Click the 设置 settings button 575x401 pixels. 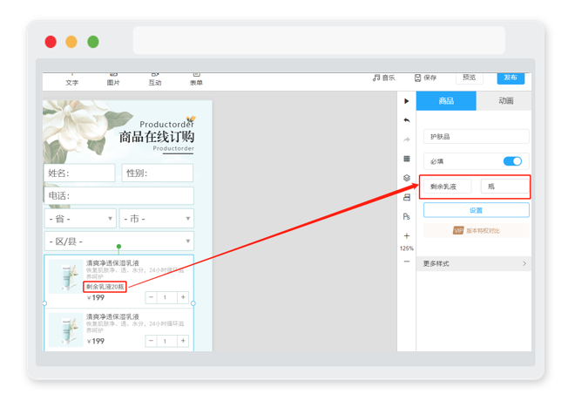(x=476, y=210)
